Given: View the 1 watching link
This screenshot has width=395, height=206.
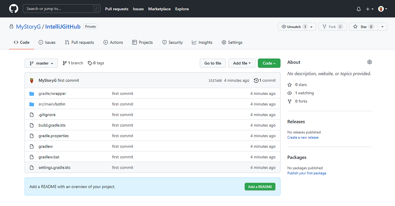Looking at the screenshot, I should pos(301,93).
